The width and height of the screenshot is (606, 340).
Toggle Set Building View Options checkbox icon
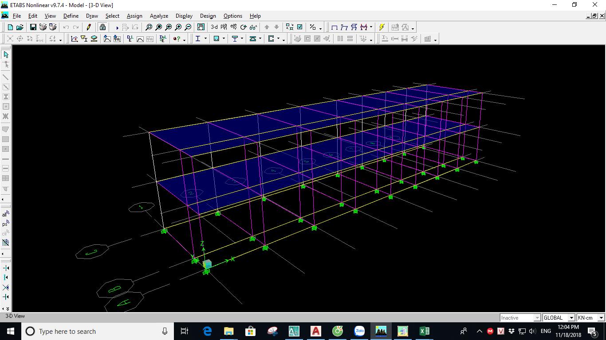(x=300, y=27)
